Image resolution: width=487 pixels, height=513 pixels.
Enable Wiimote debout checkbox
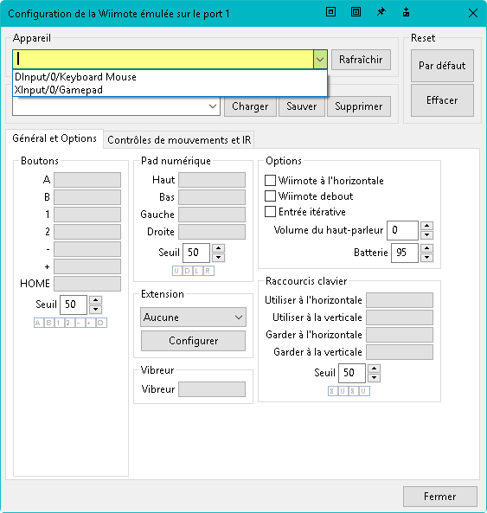click(x=270, y=196)
